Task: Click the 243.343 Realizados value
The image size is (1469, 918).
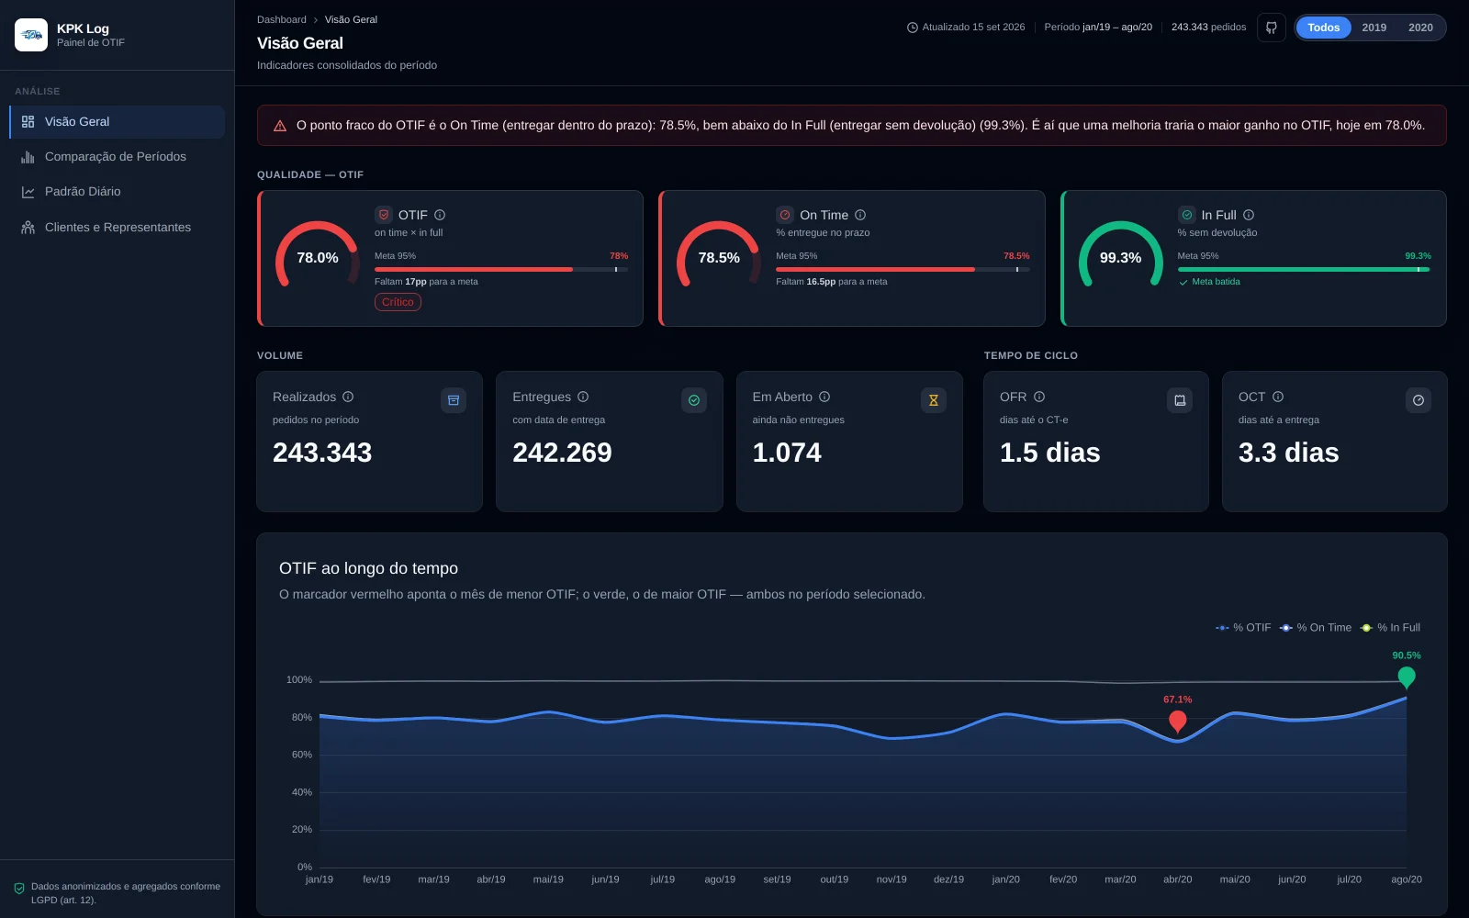Action: click(x=322, y=453)
